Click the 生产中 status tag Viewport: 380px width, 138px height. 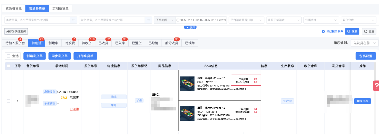(x=287, y=101)
